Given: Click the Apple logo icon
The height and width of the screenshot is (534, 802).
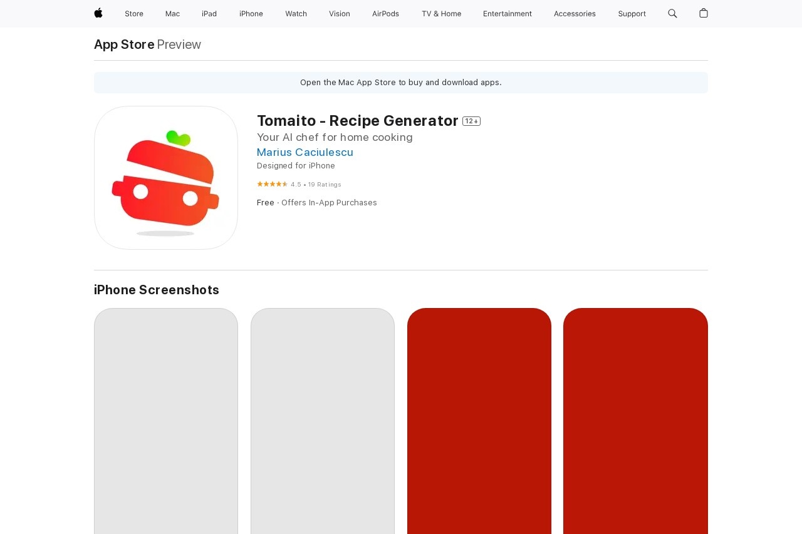Looking at the screenshot, I should [x=98, y=13].
